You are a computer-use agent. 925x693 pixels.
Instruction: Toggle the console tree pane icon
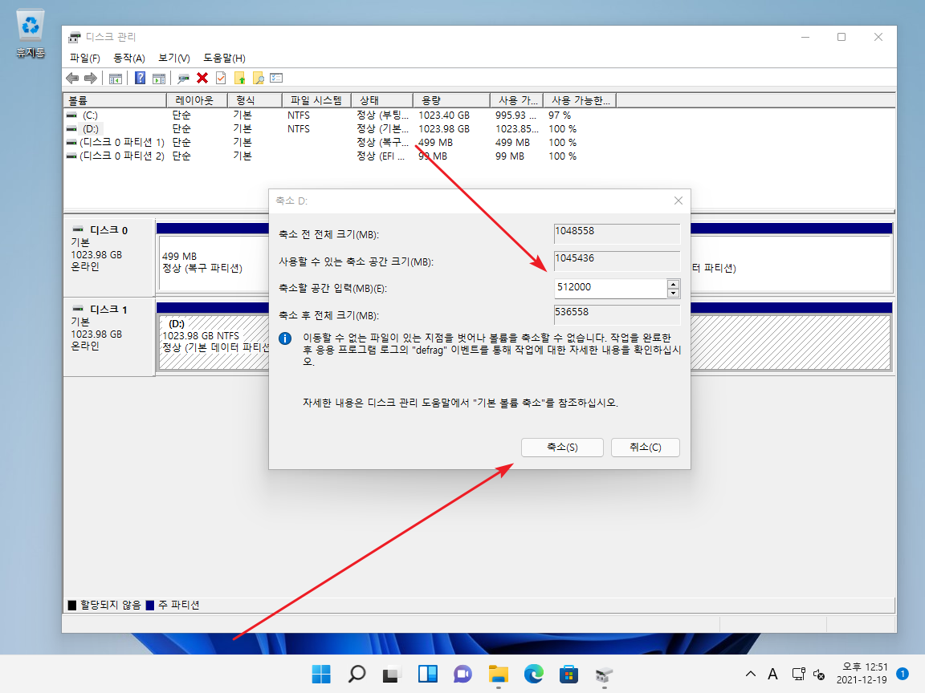point(116,78)
